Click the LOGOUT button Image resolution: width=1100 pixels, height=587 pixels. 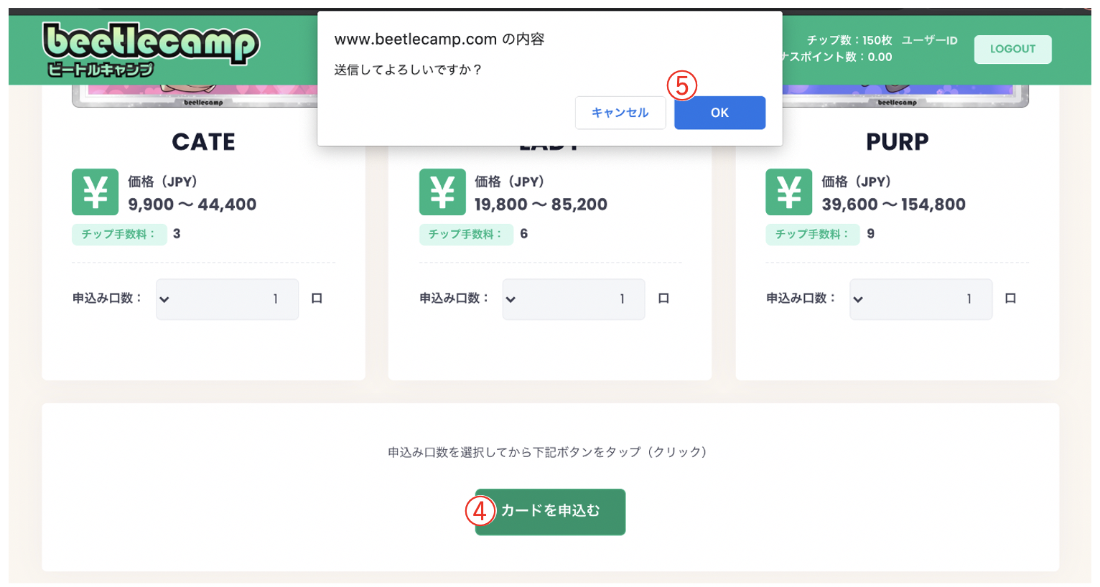1012,49
